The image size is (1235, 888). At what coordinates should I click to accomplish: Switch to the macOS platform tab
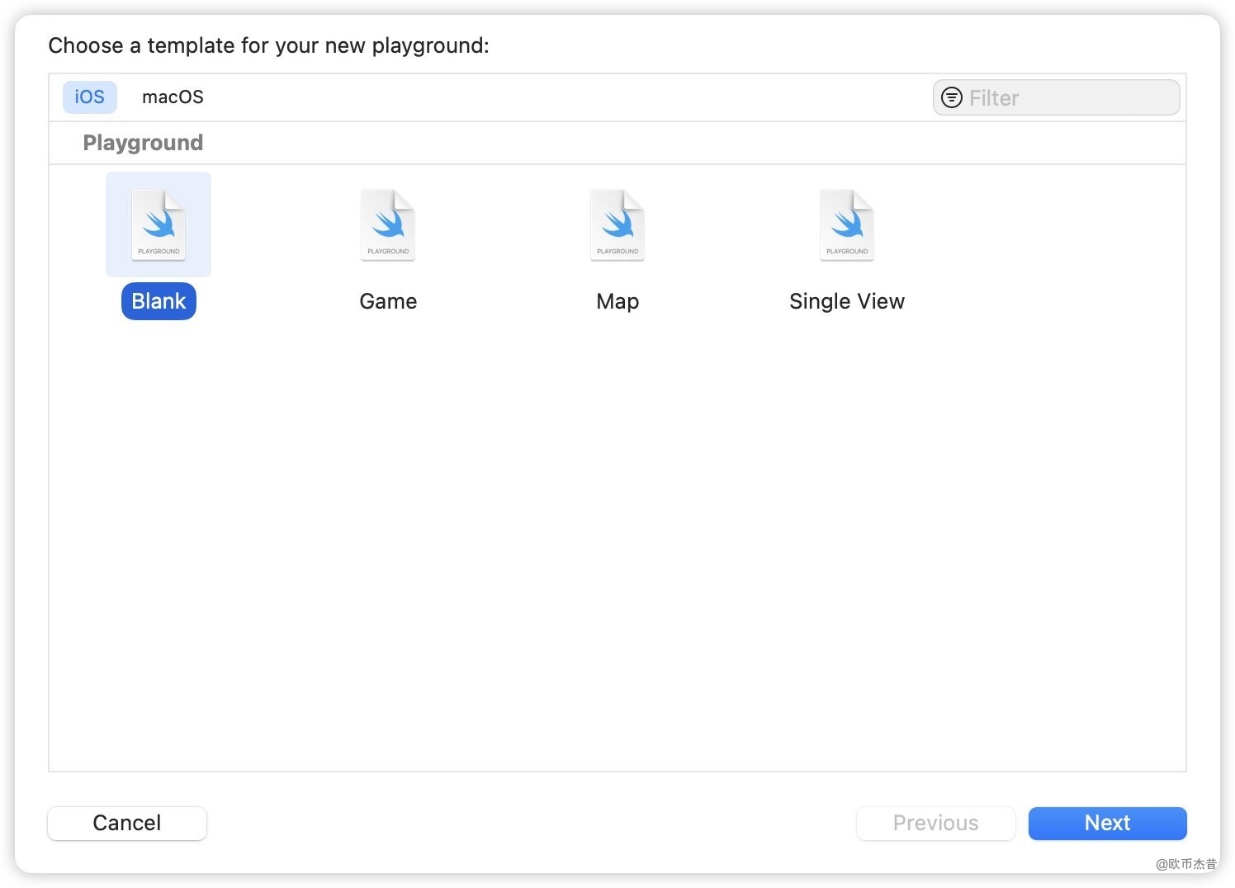pos(173,97)
